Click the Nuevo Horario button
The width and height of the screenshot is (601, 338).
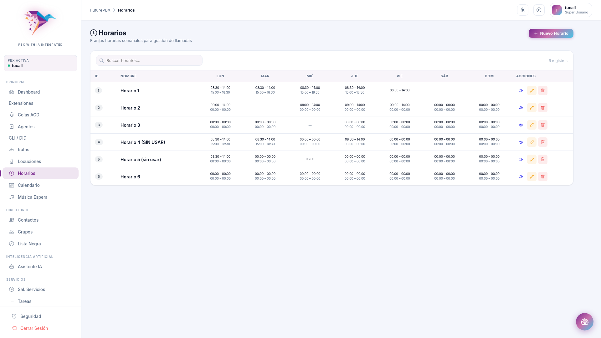(551, 33)
